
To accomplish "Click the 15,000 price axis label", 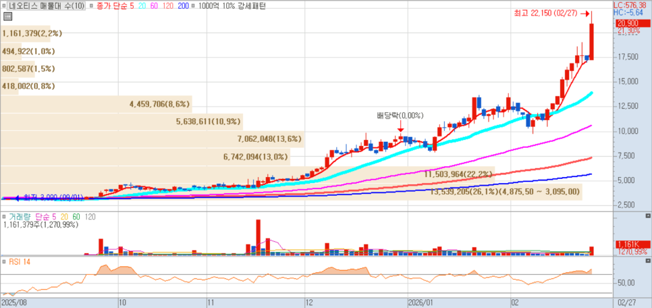I will tap(628, 82).
